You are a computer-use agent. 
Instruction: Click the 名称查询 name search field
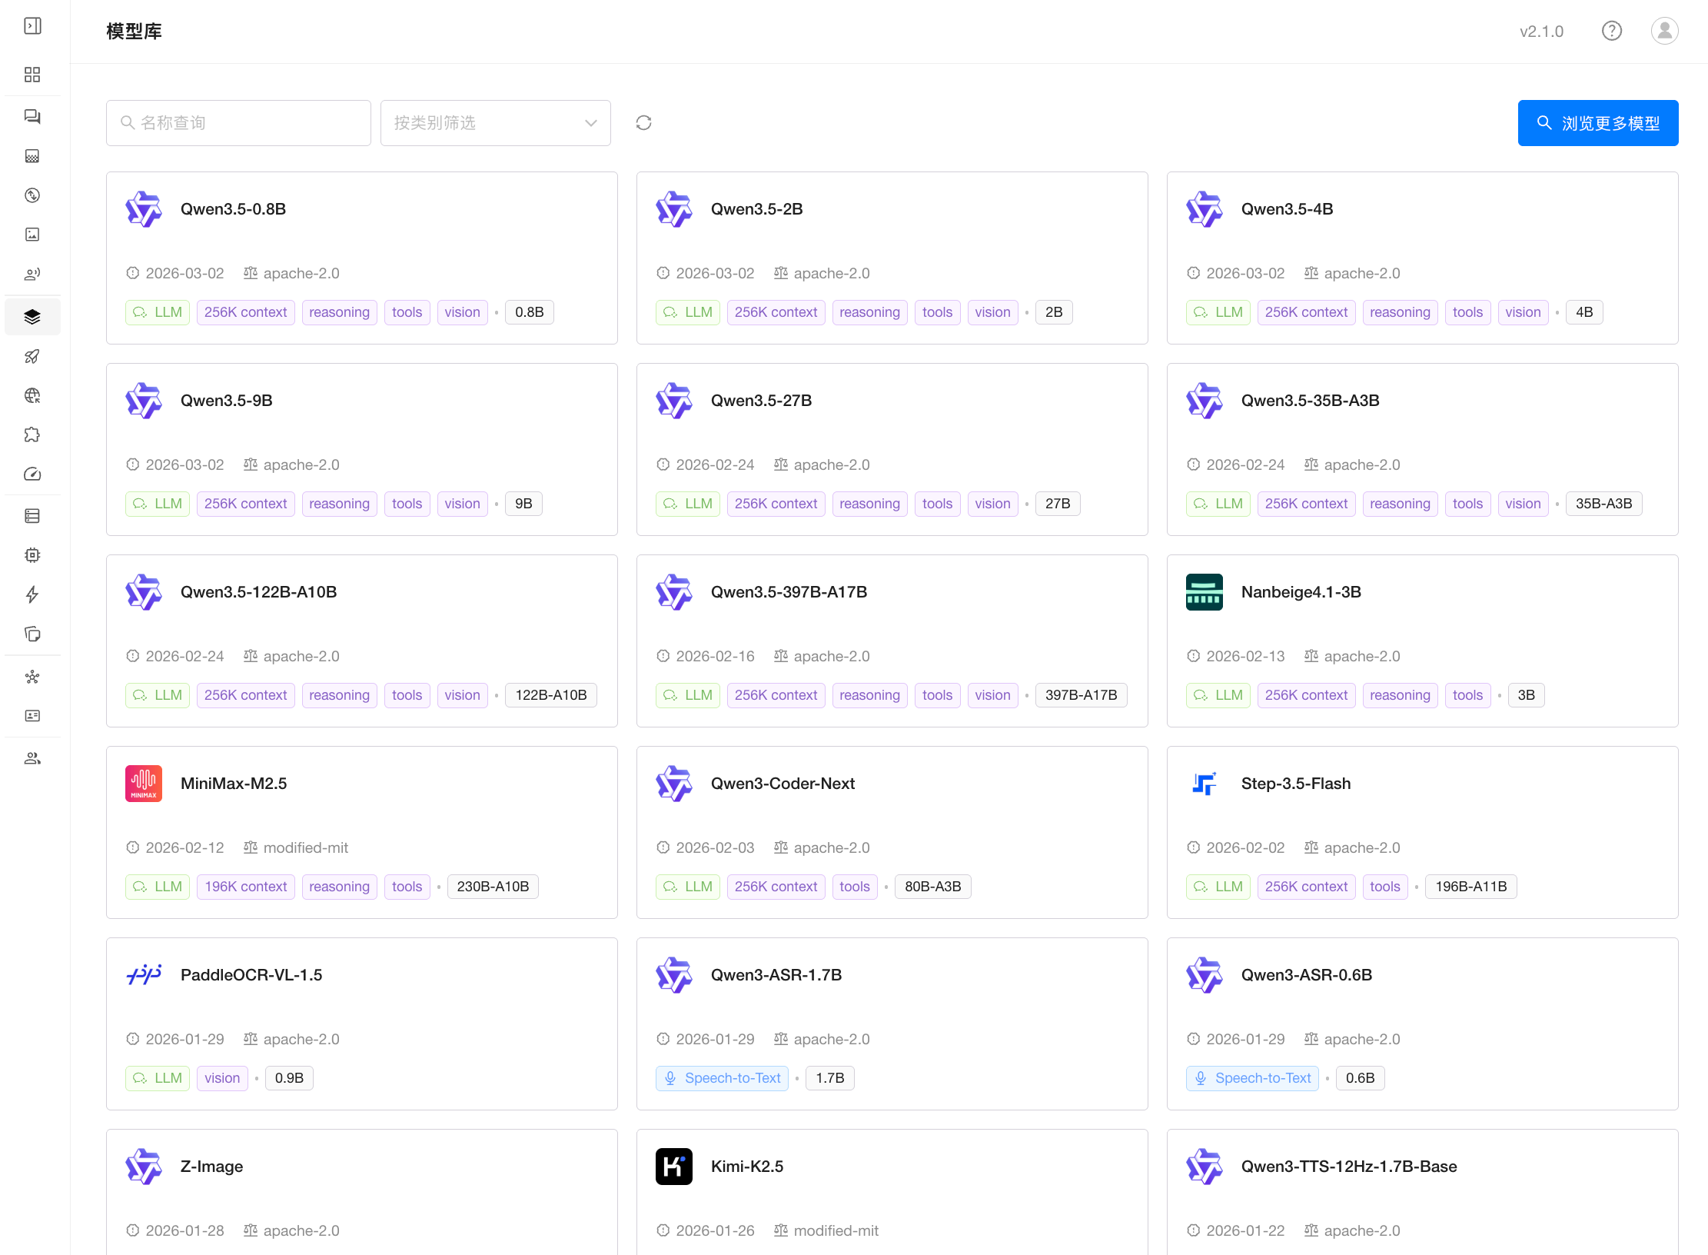(238, 123)
